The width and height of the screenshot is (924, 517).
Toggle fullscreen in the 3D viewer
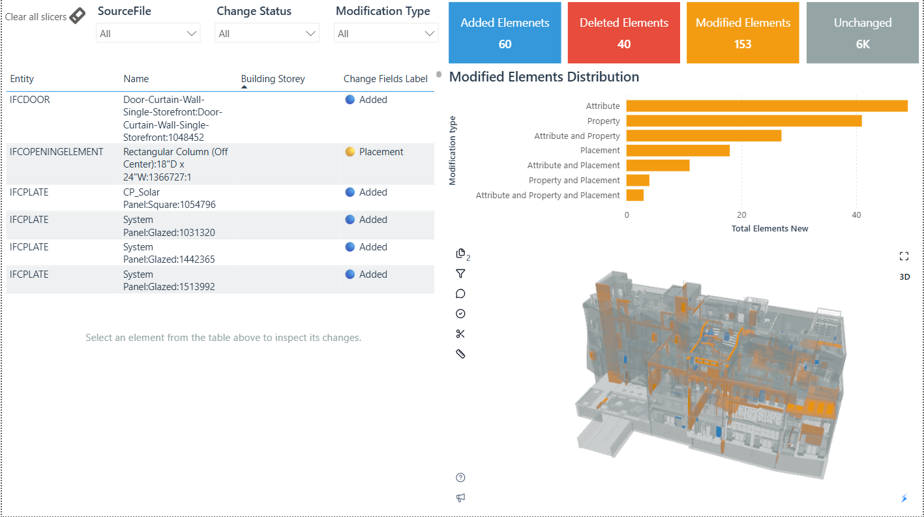click(x=904, y=256)
